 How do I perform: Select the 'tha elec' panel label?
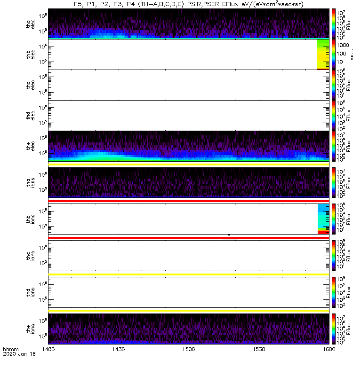tap(31, 24)
